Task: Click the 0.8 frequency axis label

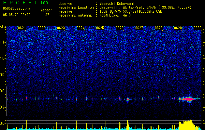Action: point(3,91)
